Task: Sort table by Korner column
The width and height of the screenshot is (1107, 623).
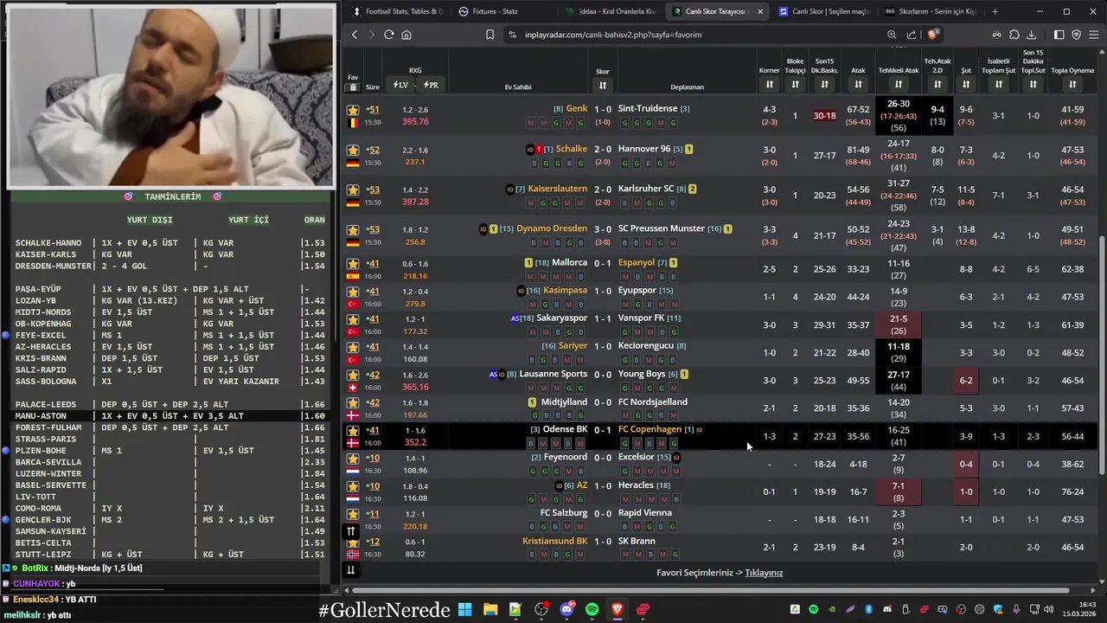Action: coord(769,84)
